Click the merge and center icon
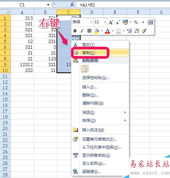 pos(150,22)
